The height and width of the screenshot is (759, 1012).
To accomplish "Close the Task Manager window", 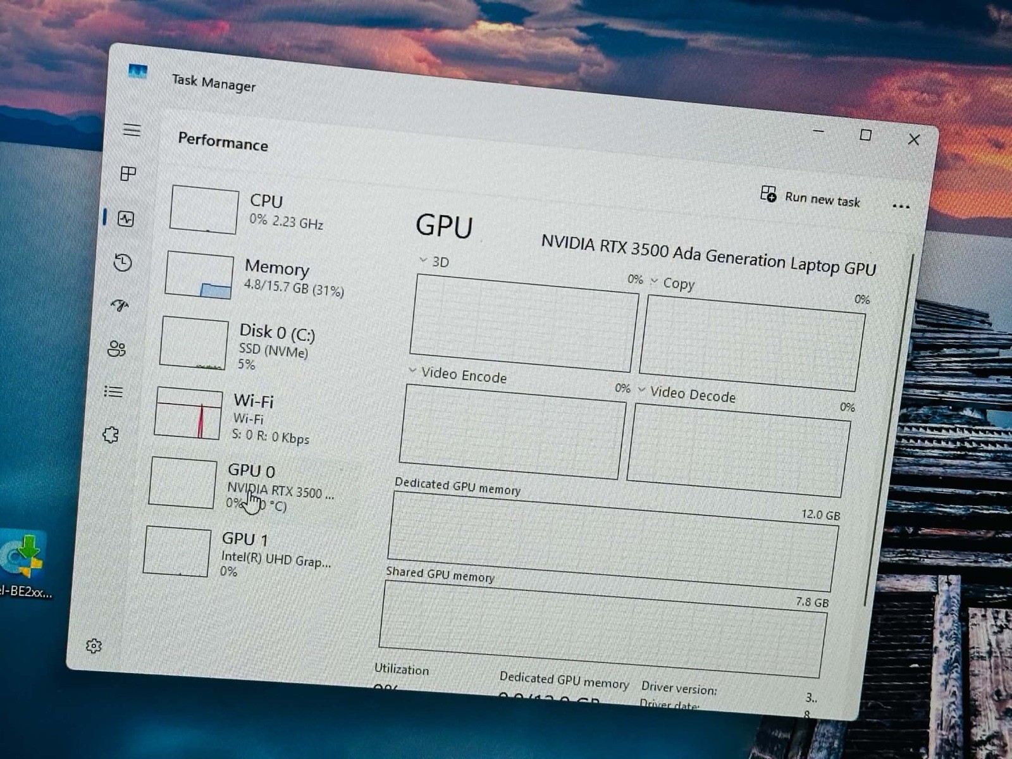I will [x=914, y=139].
